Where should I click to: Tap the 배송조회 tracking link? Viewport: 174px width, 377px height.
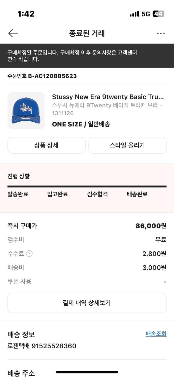point(156,334)
